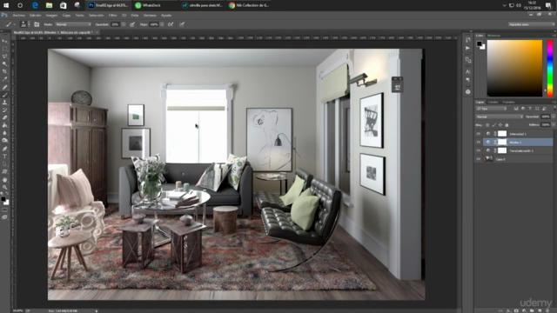Viewport: 557px width, 313px height.
Task: Select the Move tool
Action: (5, 41)
